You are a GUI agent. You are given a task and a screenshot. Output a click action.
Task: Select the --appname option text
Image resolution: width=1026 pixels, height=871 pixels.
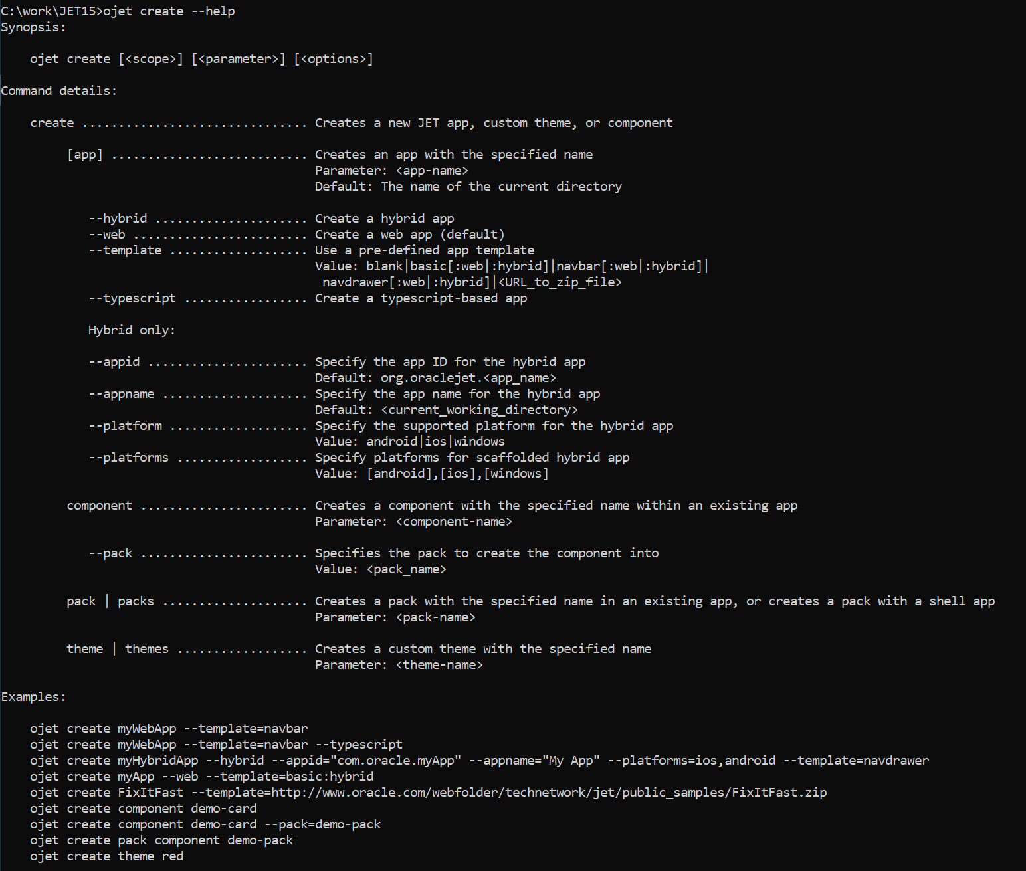tap(122, 393)
